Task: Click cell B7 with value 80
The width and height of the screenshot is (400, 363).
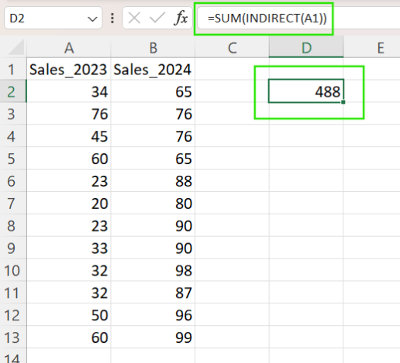Action: 153,204
